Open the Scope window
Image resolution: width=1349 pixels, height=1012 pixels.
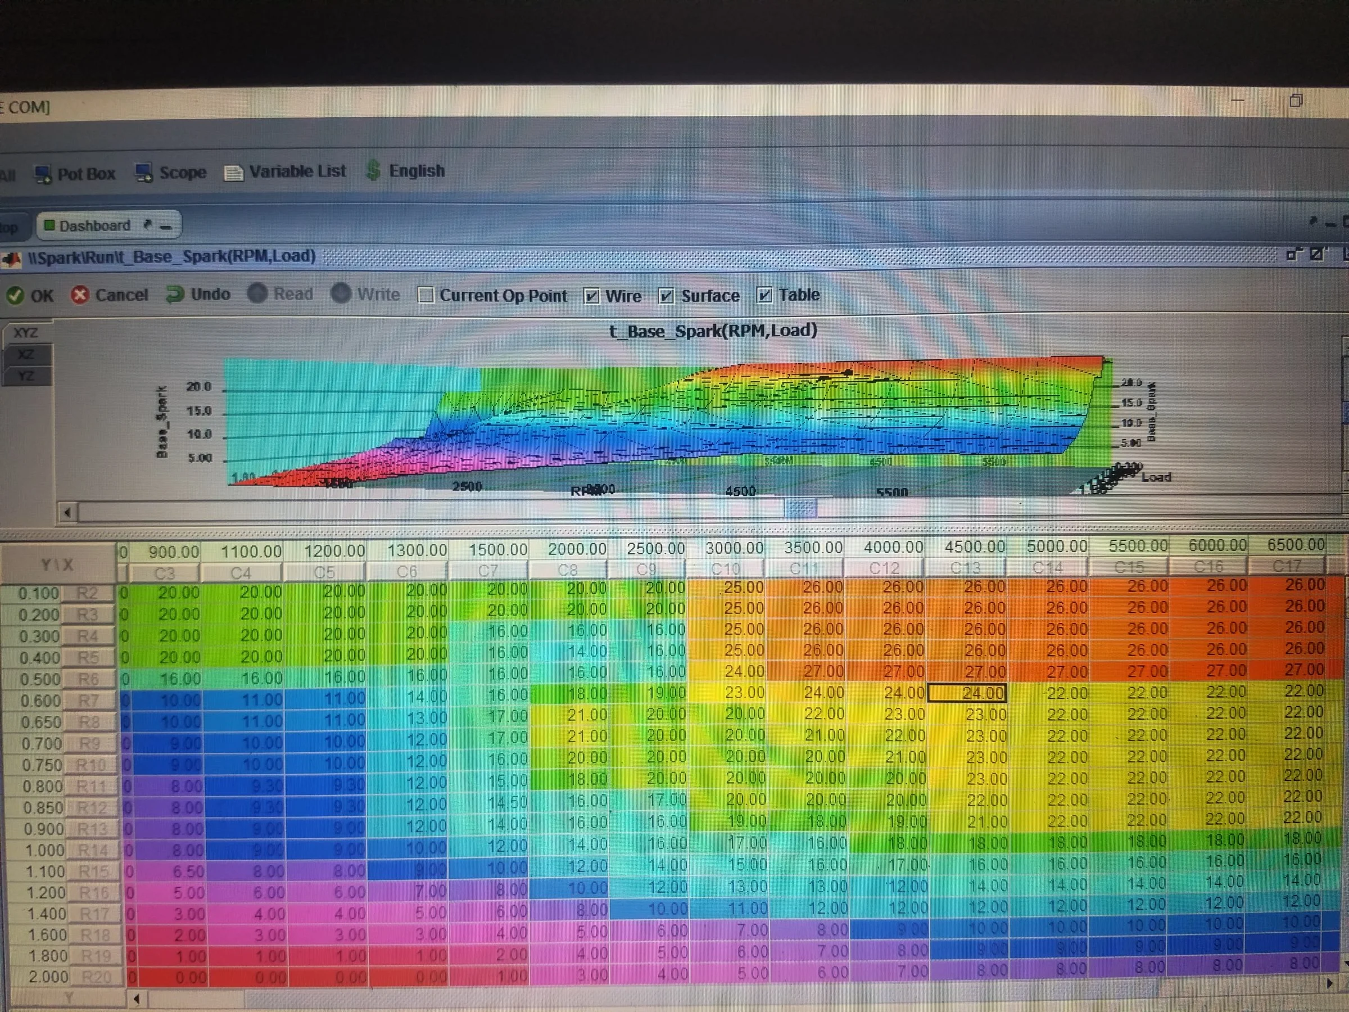170,173
